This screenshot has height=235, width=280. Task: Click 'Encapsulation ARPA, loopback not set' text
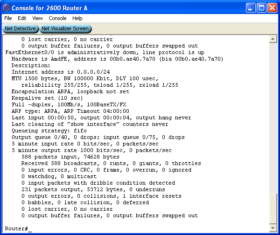[70, 91]
